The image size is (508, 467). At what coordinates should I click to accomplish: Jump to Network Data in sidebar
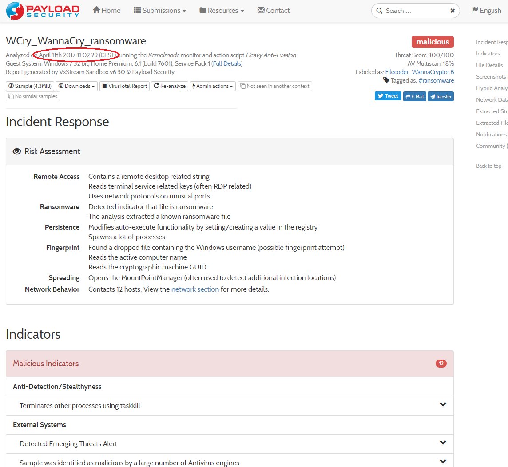coord(492,100)
